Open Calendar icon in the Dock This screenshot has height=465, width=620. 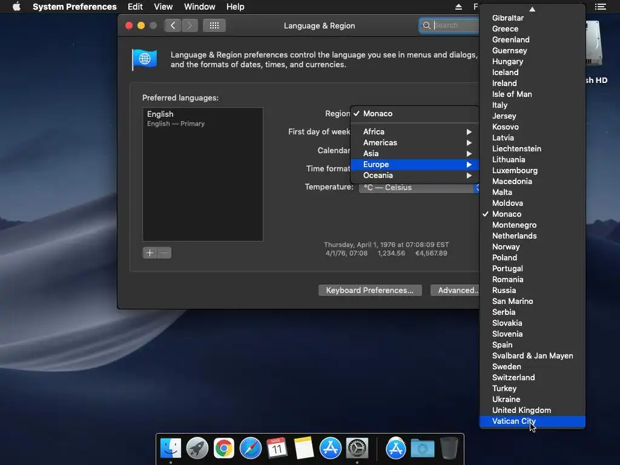coord(277,448)
